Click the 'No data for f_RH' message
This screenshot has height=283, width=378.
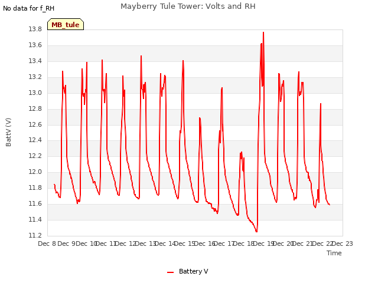tap(28, 8)
